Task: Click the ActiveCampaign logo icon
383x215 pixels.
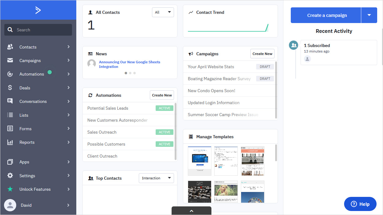Action: (x=38, y=10)
